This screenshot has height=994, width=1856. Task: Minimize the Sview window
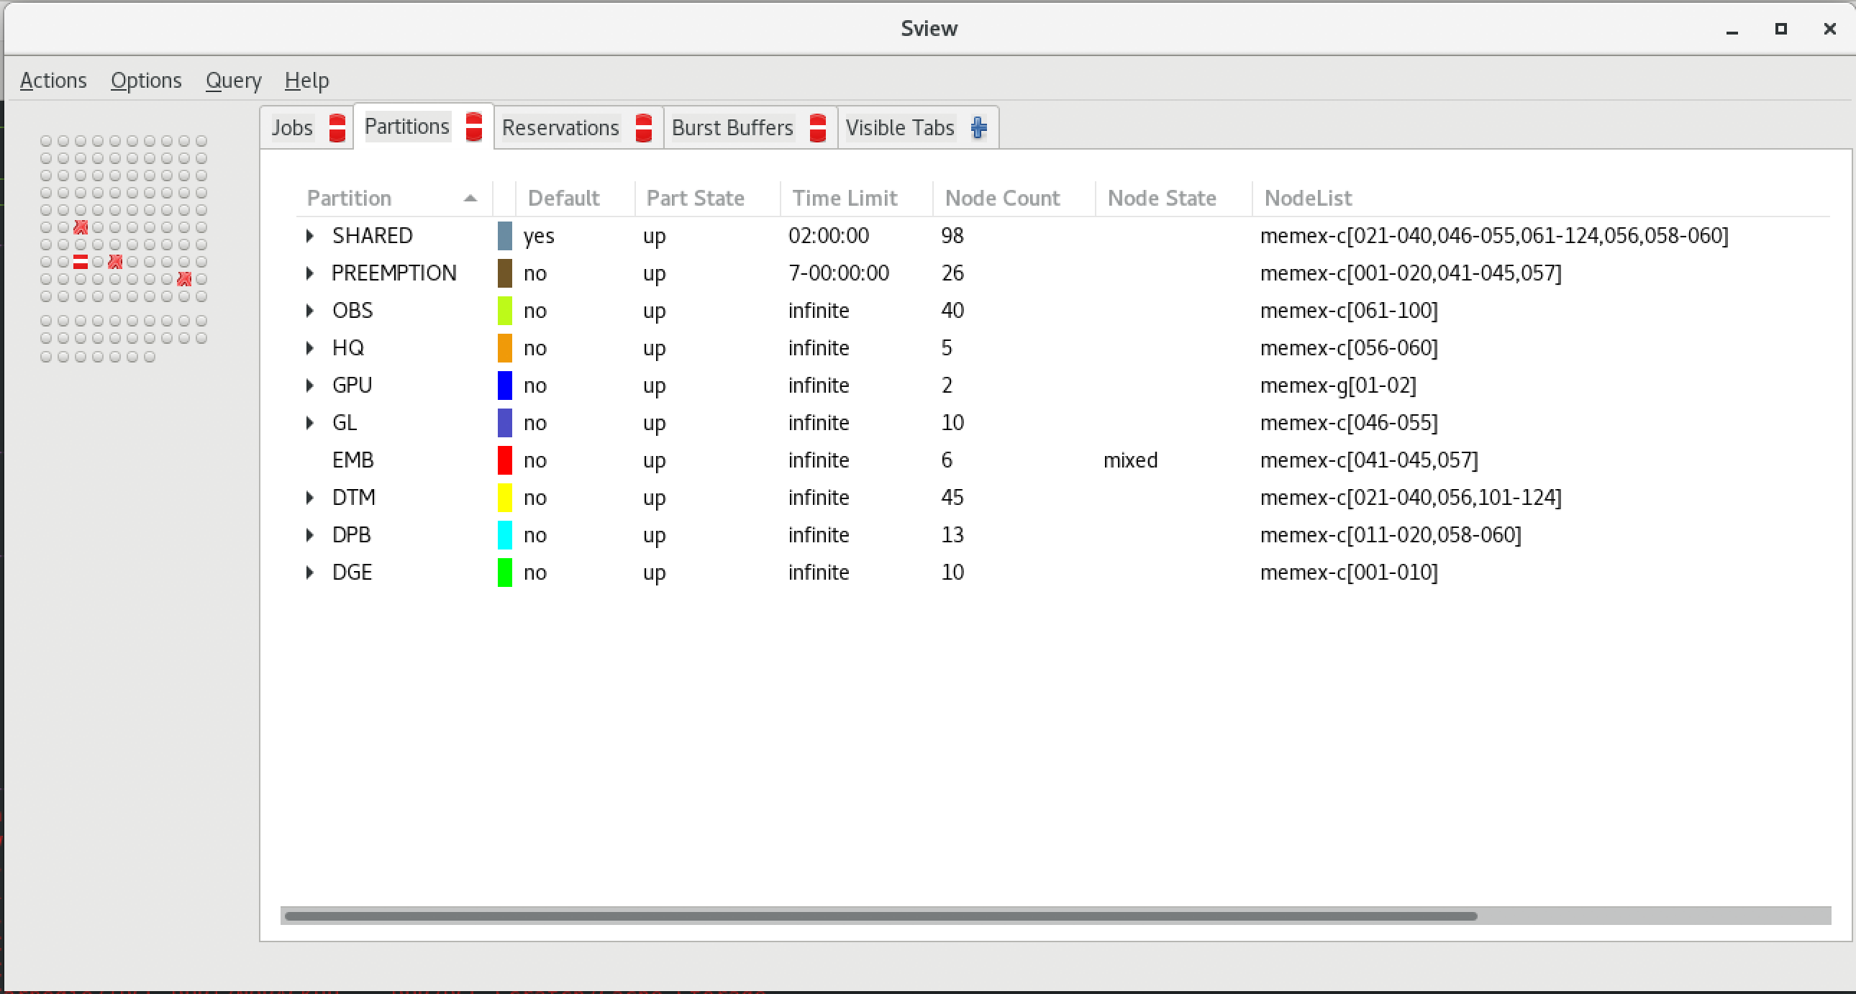pos(1732,29)
